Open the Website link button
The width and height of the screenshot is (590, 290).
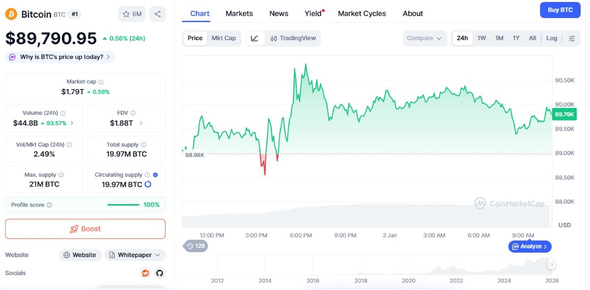[80, 255]
